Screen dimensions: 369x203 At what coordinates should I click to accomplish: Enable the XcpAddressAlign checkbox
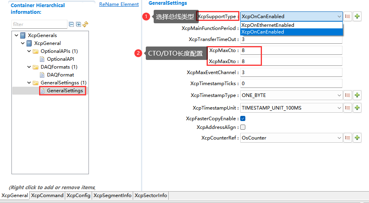[x=243, y=127]
